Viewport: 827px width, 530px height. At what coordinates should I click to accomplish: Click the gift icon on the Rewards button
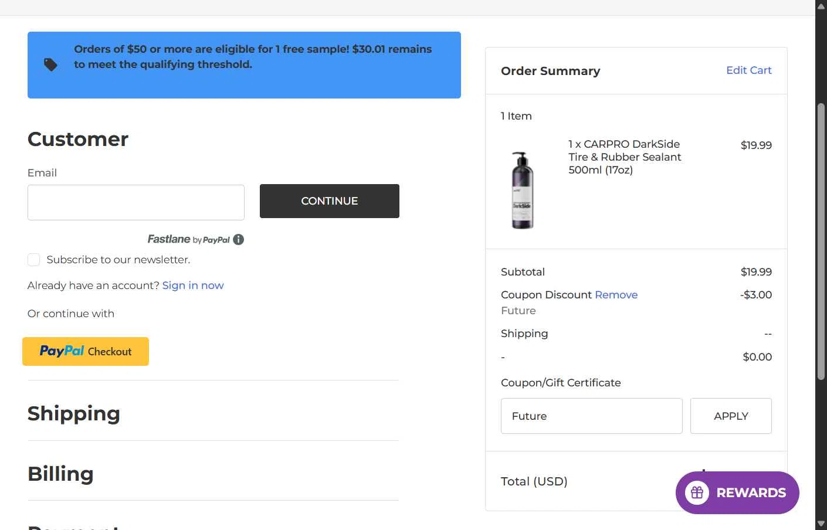pyautogui.click(x=697, y=492)
